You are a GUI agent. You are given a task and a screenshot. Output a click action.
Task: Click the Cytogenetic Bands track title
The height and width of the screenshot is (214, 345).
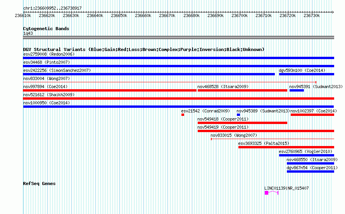click(46, 29)
